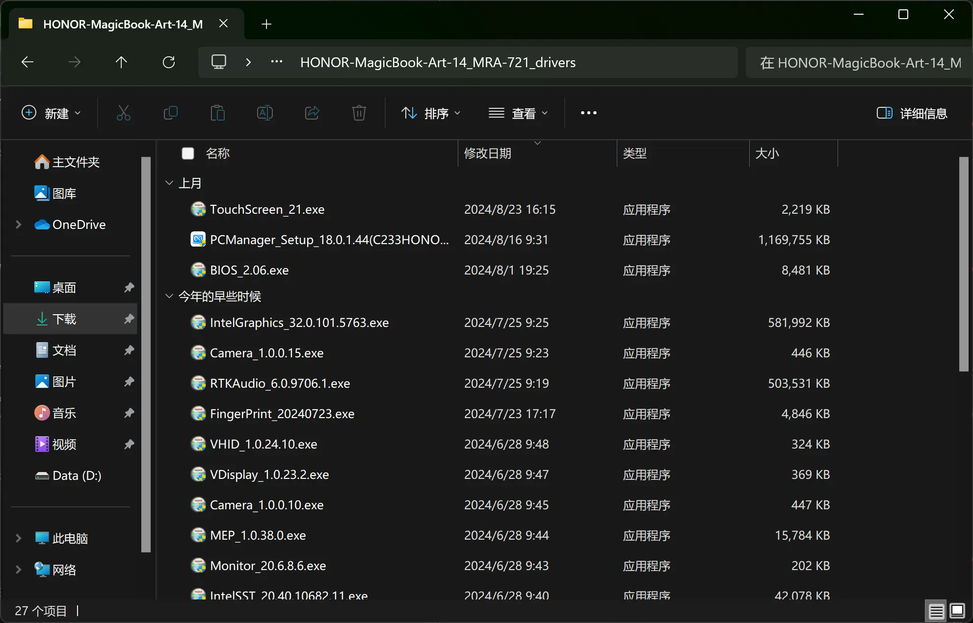Open Data (D:) drive in sidebar
This screenshot has height=623, width=973.
[68, 476]
